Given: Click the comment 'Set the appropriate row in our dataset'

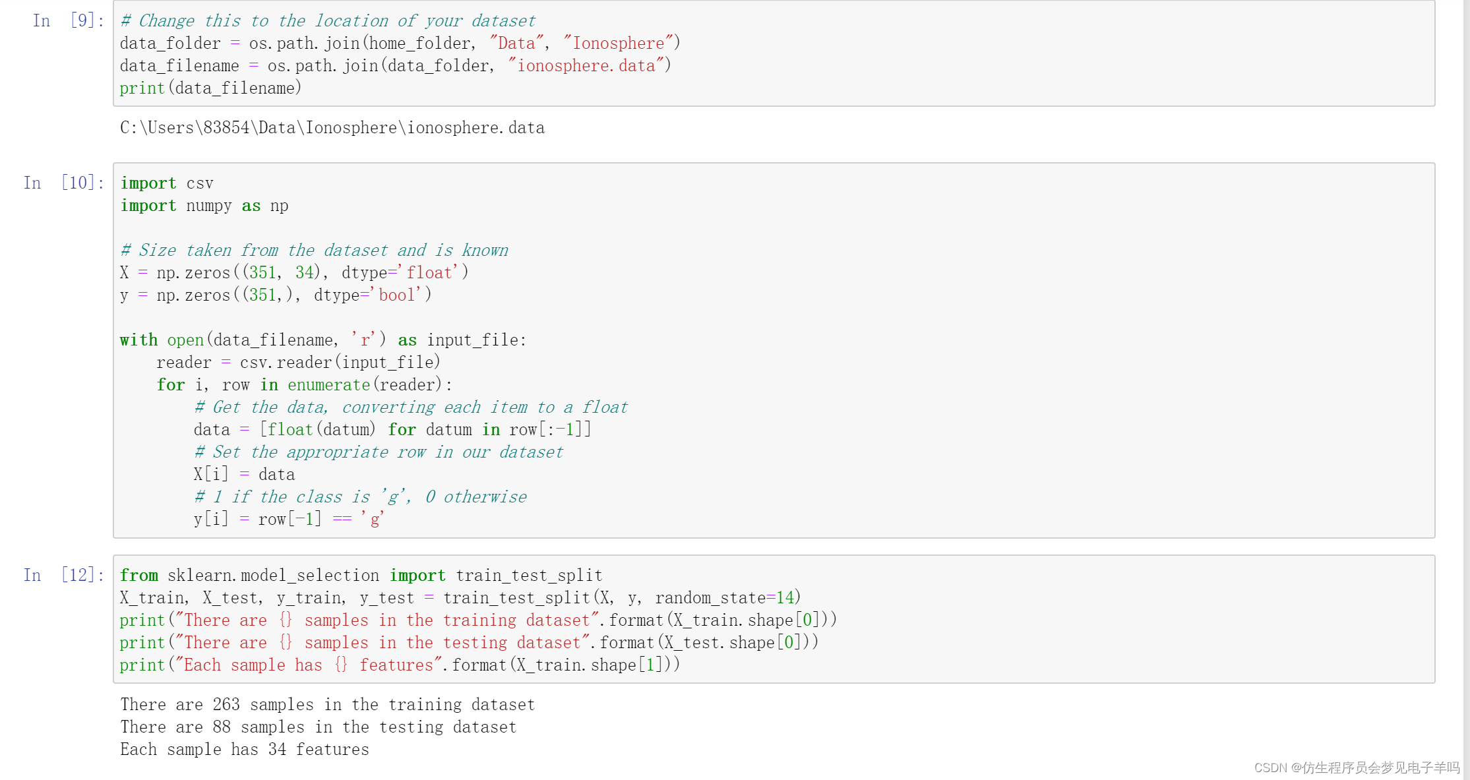Looking at the screenshot, I should point(379,452).
